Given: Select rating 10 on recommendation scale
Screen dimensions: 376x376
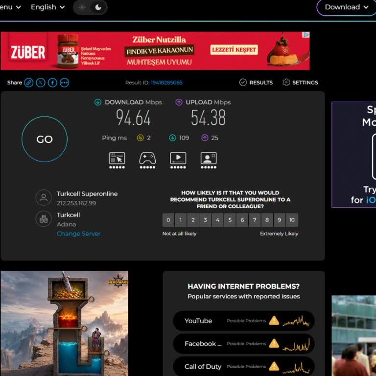Looking at the screenshot, I should pos(292,220).
